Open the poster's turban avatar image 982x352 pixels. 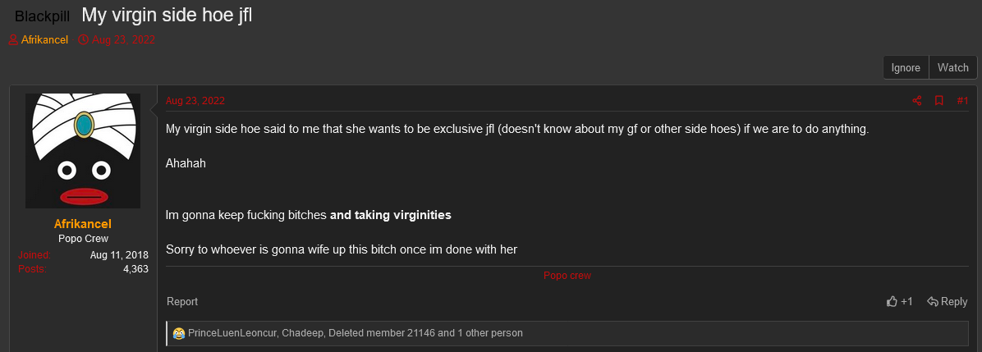click(83, 151)
